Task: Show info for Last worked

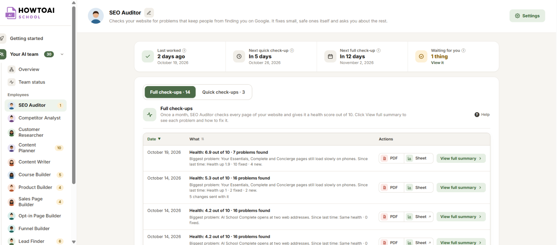Action: click(184, 51)
